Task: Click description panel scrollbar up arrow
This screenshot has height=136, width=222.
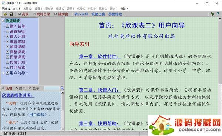Action: click(63, 92)
